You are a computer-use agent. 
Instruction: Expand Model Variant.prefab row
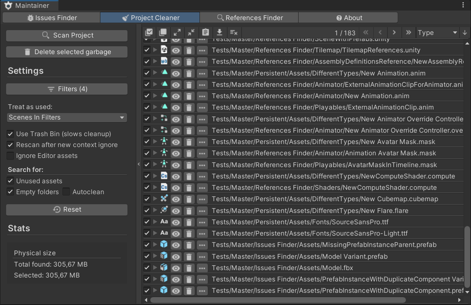click(155, 256)
